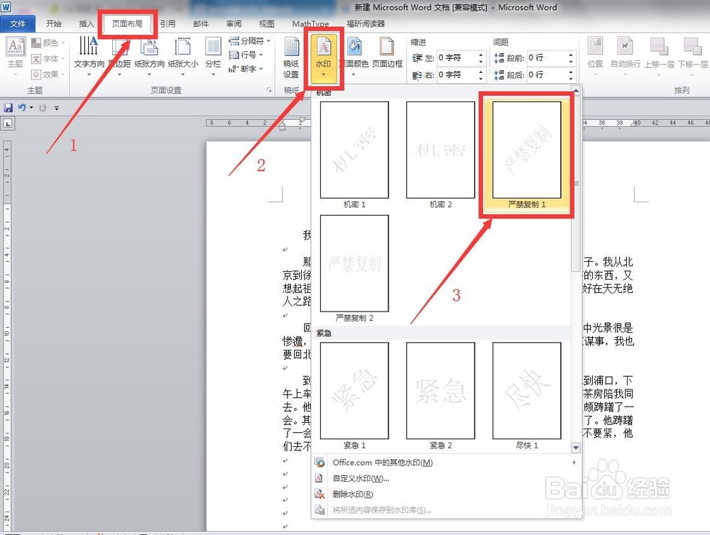Switch to the View (视图) tab

[x=266, y=23]
